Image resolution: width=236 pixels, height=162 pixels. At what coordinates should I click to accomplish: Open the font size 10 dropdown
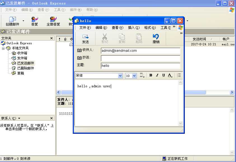pos(134,76)
